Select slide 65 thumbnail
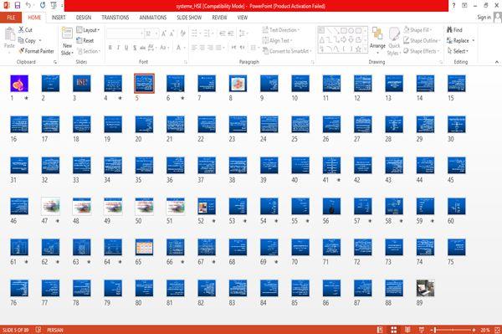This screenshot has width=502, height=334. (144, 247)
